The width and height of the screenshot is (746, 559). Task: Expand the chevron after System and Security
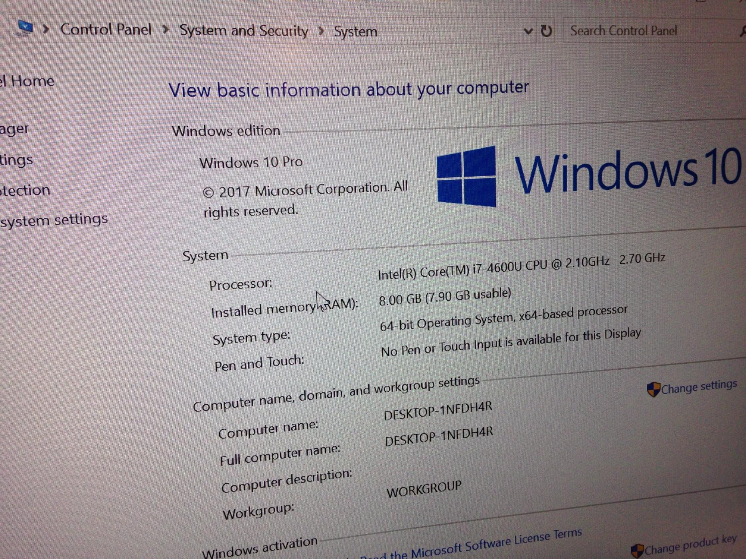[x=321, y=31]
